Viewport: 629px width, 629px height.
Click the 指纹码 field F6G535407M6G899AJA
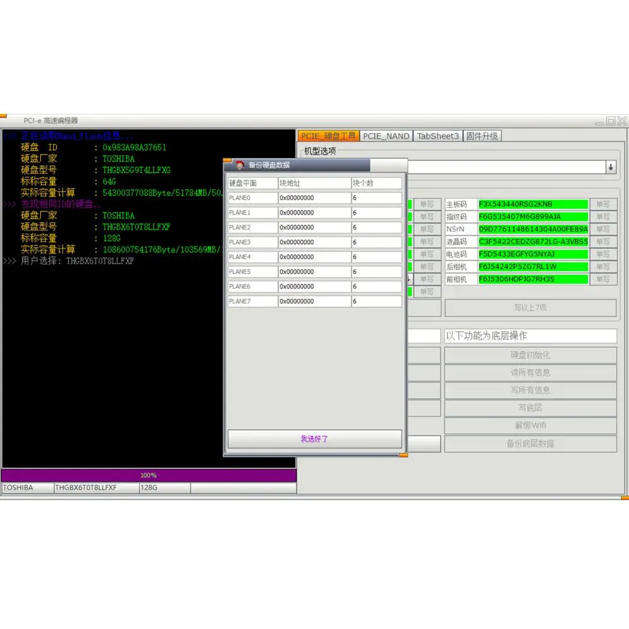click(533, 216)
